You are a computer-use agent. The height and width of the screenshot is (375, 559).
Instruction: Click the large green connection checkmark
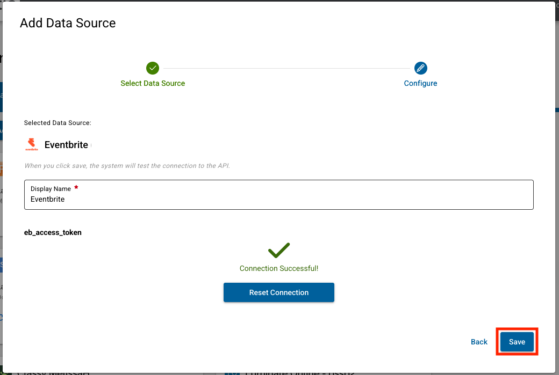(279, 250)
